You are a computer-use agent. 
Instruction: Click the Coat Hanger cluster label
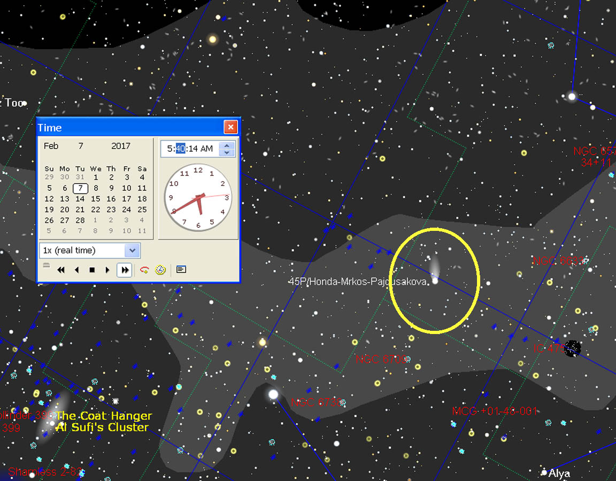(104, 416)
